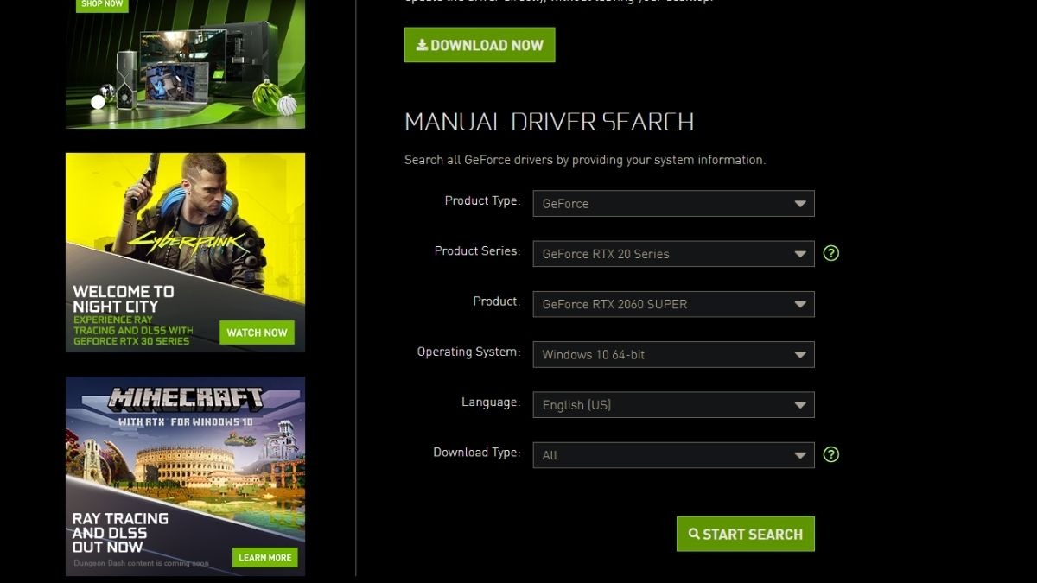Click the Operating System label
This screenshot has height=583, width=1037.
click(468, 352)
